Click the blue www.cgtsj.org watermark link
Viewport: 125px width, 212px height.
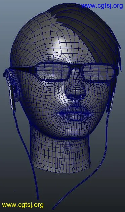[102, 6]
